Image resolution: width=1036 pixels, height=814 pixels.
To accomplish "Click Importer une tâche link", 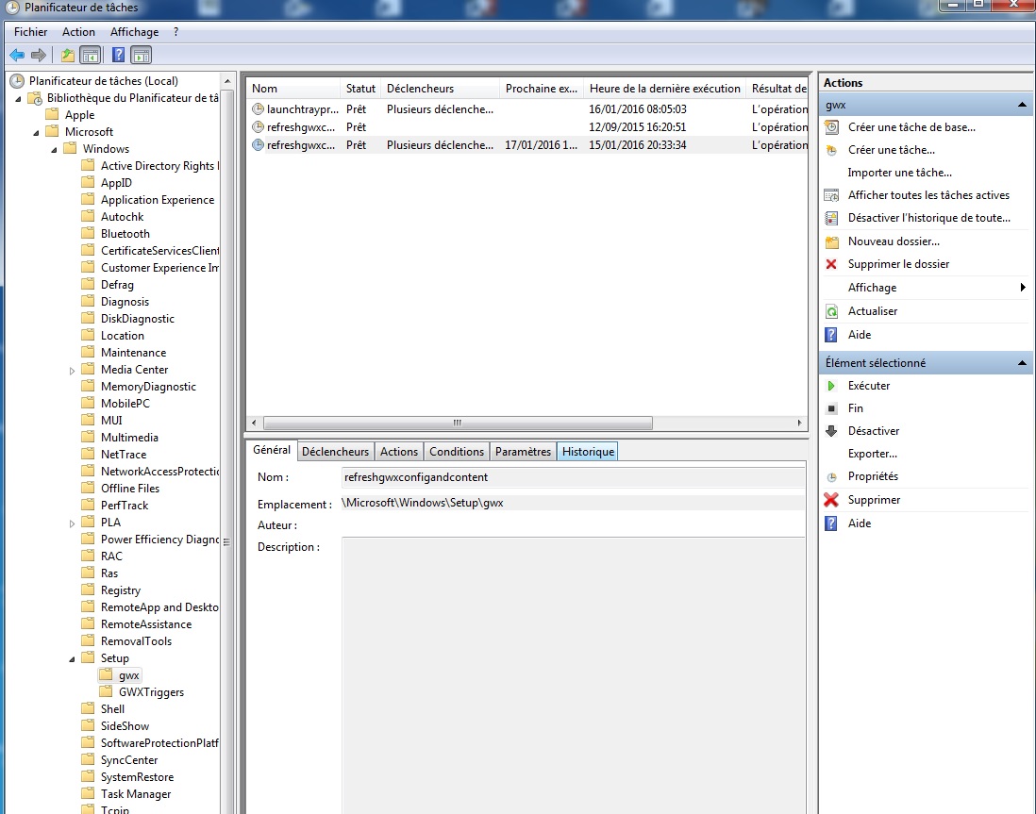I will pos(899,173).
